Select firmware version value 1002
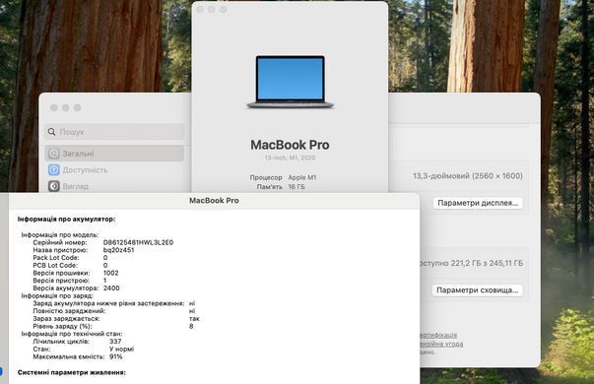The height and width of the screenshot is (384, 594). [x=111, y=273]
